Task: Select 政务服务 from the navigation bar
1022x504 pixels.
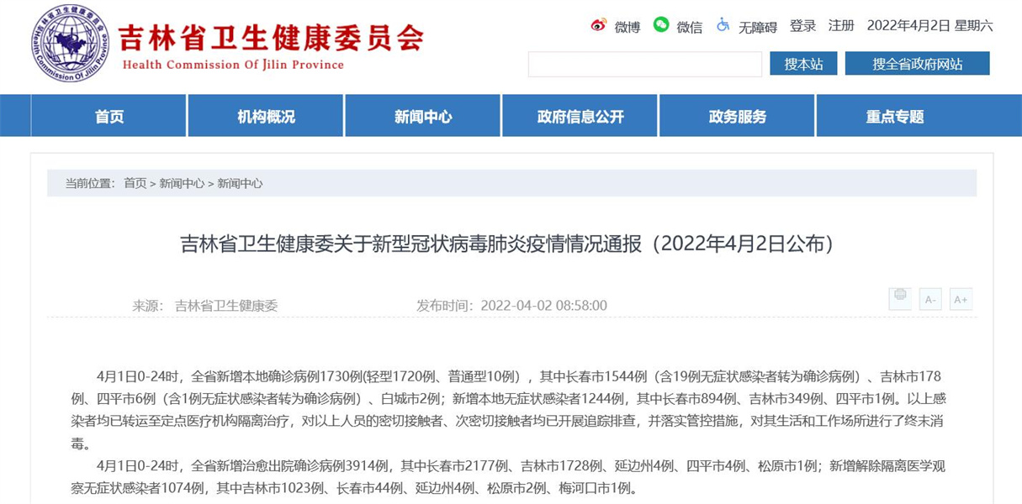Action: pyautogui.click(x=736, y=116)
